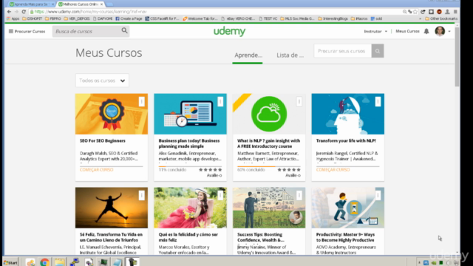This screenshot has width=473, height=266.
Task: Open options menu on Productivity course card
Action: coord(378,195)
